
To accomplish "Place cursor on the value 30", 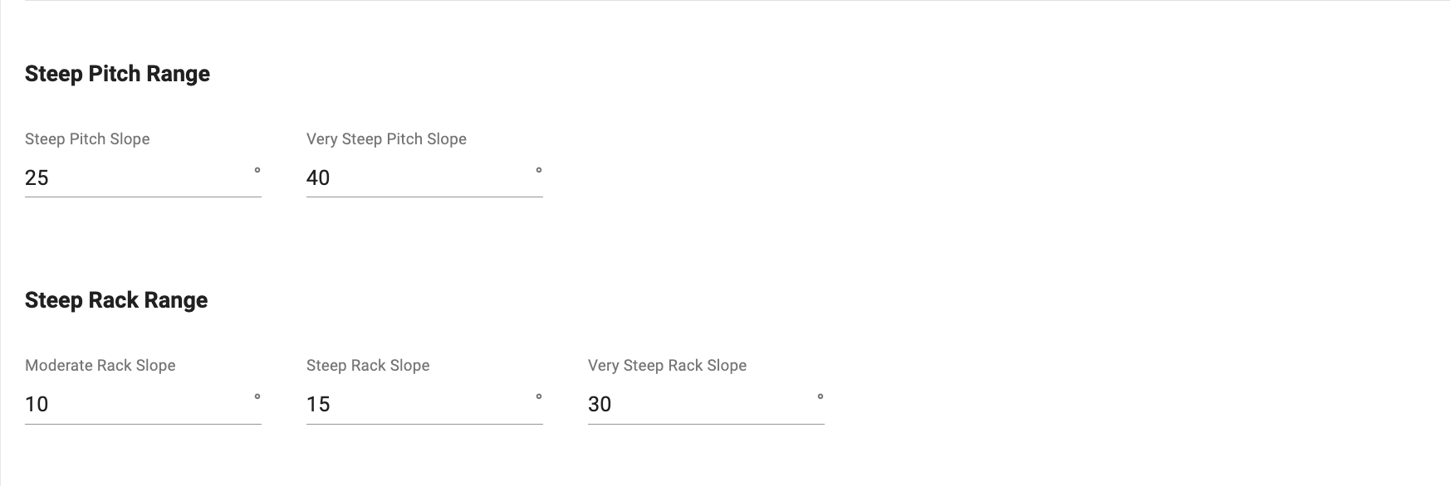I will [600, 404].
